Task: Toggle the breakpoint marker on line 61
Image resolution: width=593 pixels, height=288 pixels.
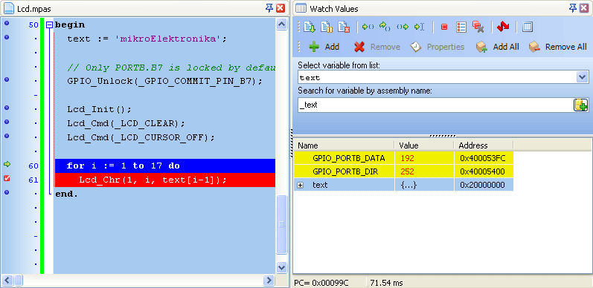Action: (x=7, y=179)
